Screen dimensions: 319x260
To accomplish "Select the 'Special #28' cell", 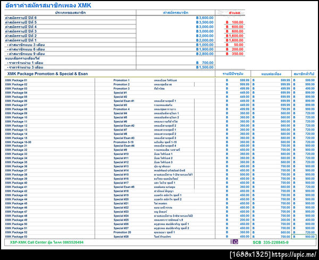I will pyautogui.click(x=121, y=237).
